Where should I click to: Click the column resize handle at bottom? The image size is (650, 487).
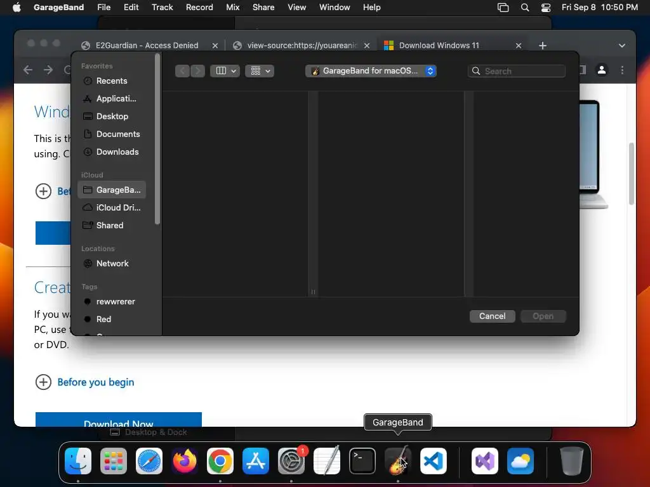click(313, 292)
